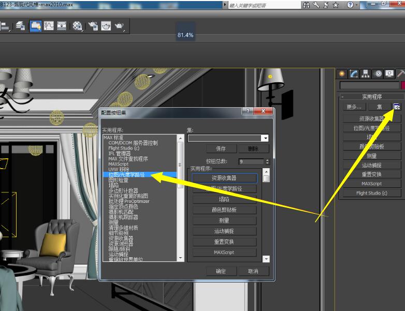Click the utility list's scrollbar thumb

(181, 165)
